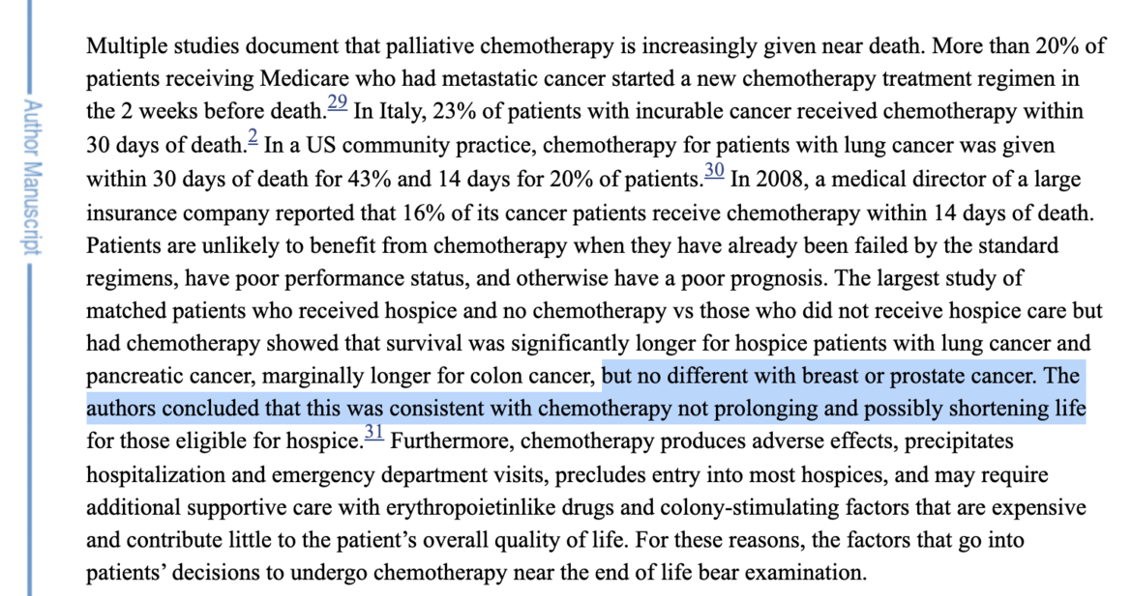Open citation reference 29
Image resolution: width=1132 pixels, height=596 pixels.
337,103
